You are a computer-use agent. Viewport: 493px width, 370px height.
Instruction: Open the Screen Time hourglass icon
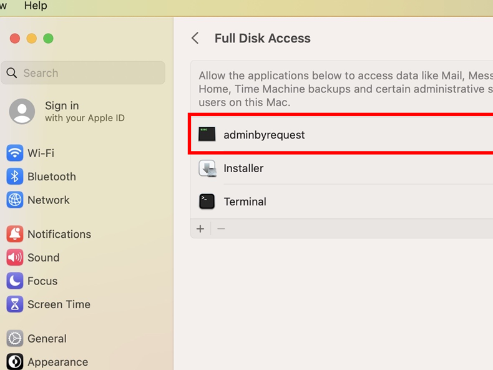[14, 304]
